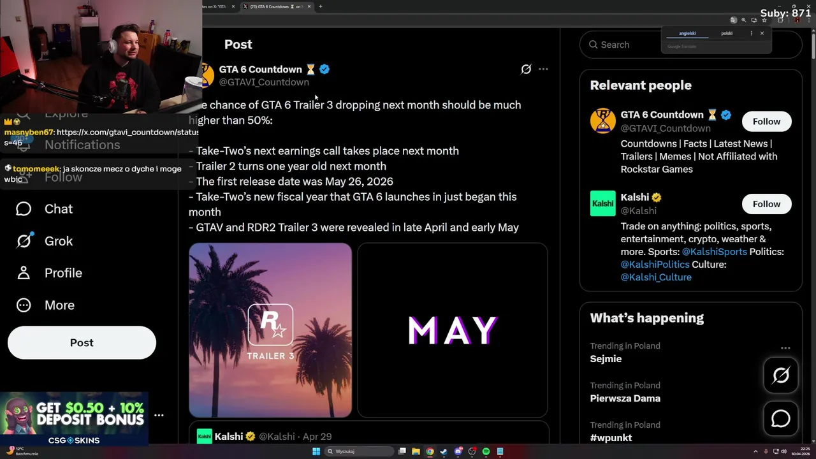
Task: Click the Profile person icon
Action: [x=24, y=273]
